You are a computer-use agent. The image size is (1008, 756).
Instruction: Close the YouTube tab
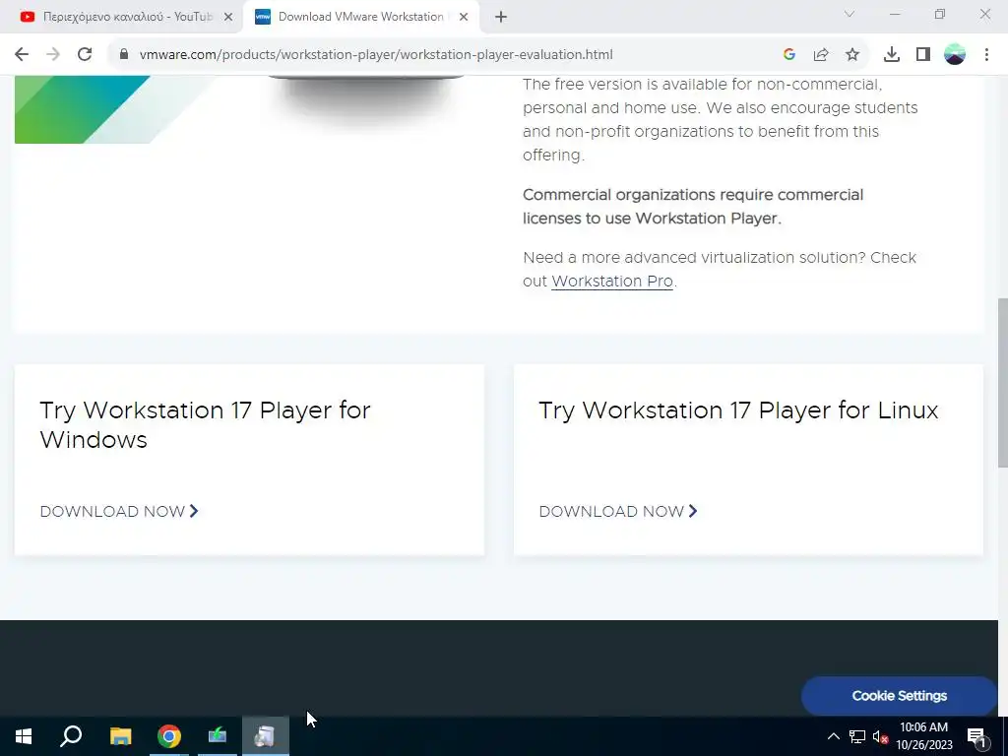coord(228,17)
